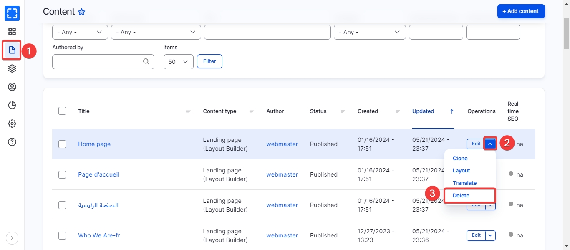Open the Structure layers icon in sidebar
This screenshot has width=570, height=250.
pyautogui.click(x=12, y=68)
